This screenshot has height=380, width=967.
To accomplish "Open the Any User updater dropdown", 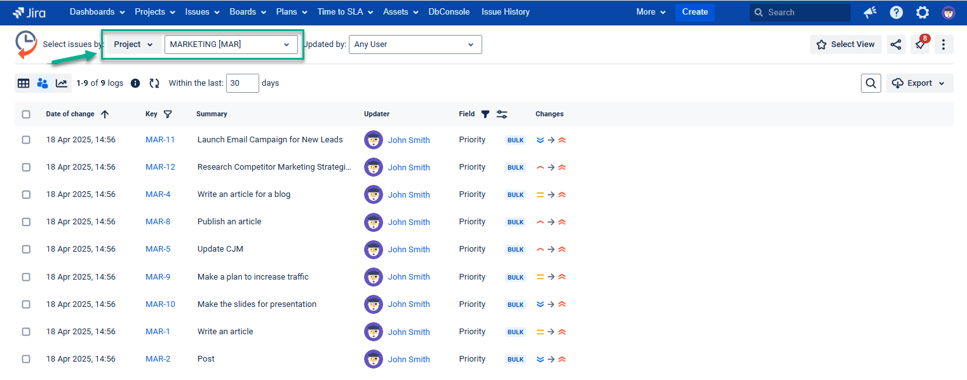I will tap(416, 44).
